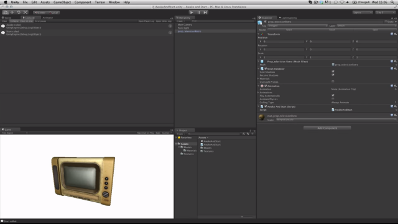Click the Hierarchy search field
Viewport: 398px width, 224px height.
pos(222,21)
